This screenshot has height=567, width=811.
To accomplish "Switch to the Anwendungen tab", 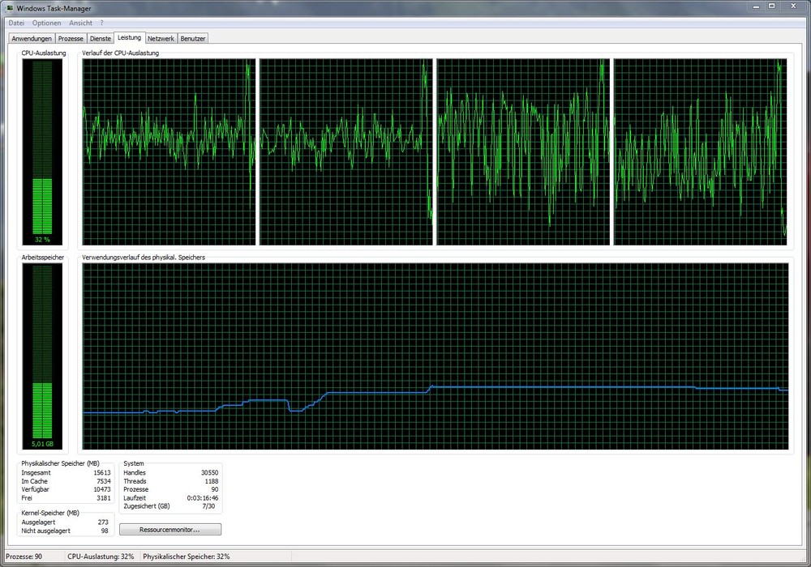I will [x=32, y=38].
